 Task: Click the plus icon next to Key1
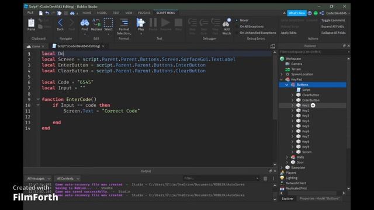(313, 105)
